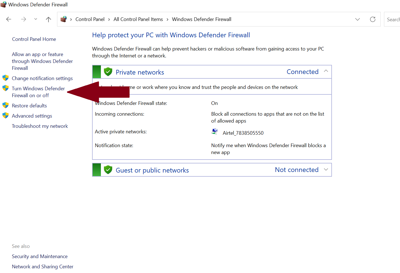This screenshot has height=273, width=400.
Task: Select Control Panel in the breadcrumb
Action: (x=90, y=19)
